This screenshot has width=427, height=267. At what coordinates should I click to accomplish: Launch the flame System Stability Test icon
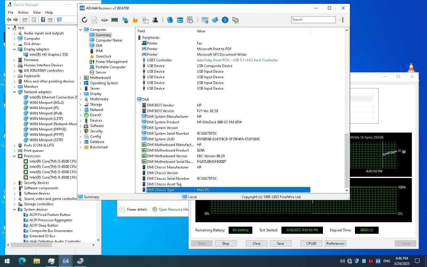pos(135,20)
